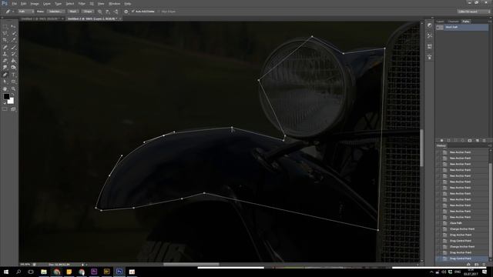493x277 pixels.
Task: Click Make Shape button
Action: [x=88, y=12]
